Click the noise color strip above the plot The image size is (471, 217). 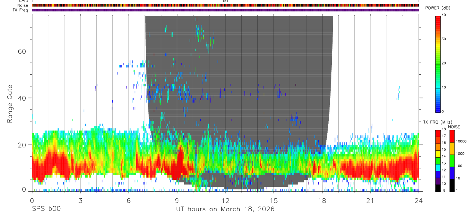tap(226, 5)
